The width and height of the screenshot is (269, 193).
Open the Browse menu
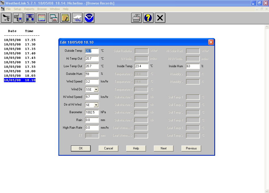[42, 9]
